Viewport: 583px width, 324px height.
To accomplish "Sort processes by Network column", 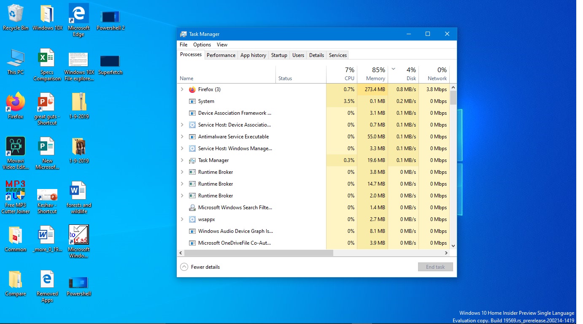I will [x=434, y=74].
